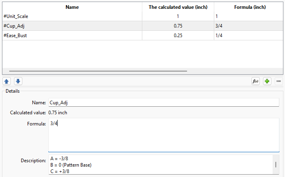This screenshot has width=285, height=177.
Task: Click the Name field containing Cup_Adj
Action: click(x=163, y=103)
